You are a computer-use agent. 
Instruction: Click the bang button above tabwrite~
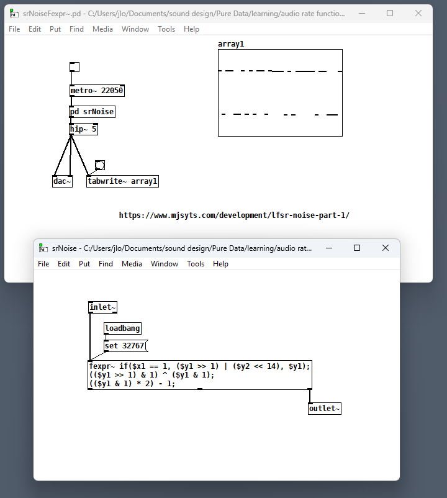pyautogui.click(x=100, y=165)
